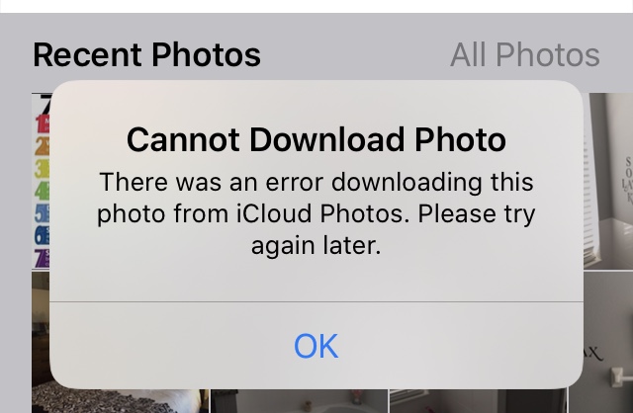Image resolution: width=633 pixels, height=413 pixels.
Task: Click the "again later." text line
Action: click(316, 245)
